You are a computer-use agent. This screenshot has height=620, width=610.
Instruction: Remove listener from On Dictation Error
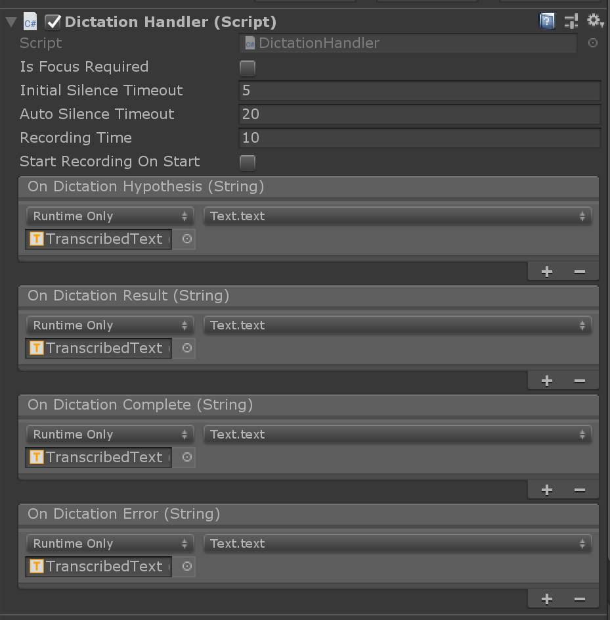click(580, 599)
